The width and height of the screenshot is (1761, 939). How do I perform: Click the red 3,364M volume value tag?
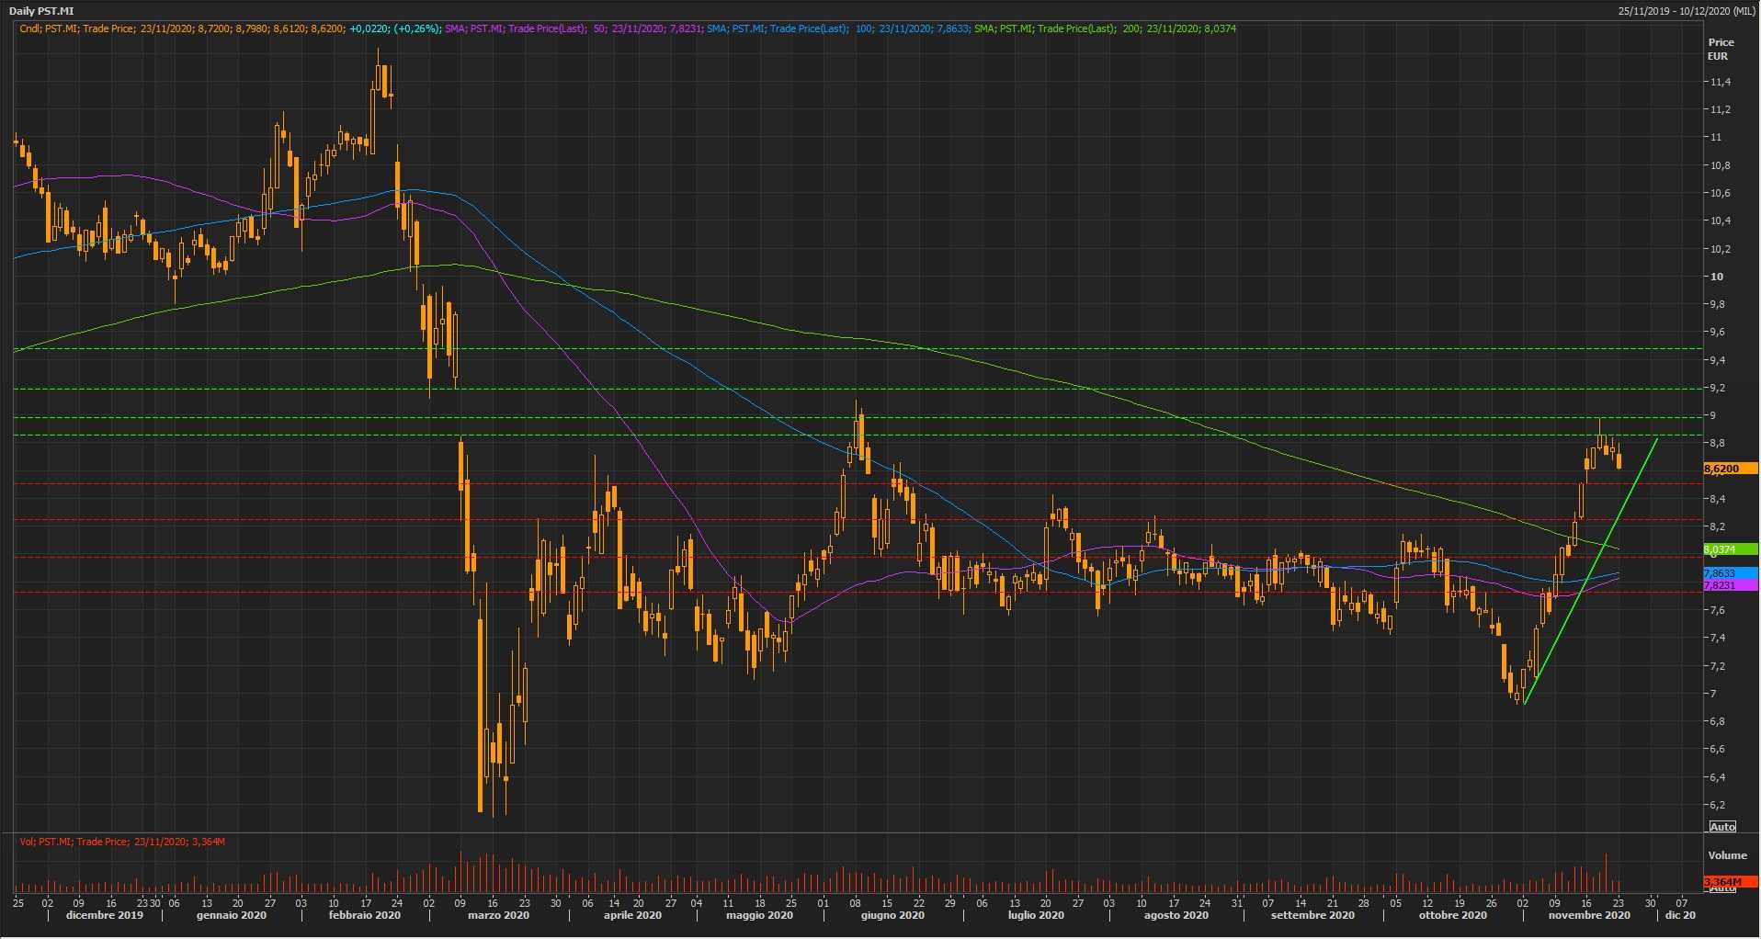point(1730,882)
